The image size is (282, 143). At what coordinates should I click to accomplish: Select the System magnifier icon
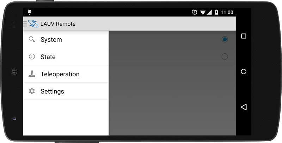[x=32, y=39]
